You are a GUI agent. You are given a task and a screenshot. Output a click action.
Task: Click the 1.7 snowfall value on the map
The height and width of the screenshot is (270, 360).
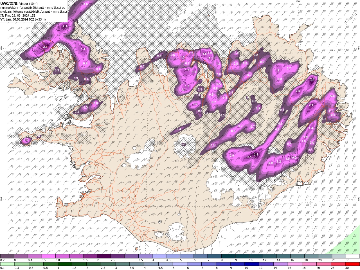click(x=187, y=70)
